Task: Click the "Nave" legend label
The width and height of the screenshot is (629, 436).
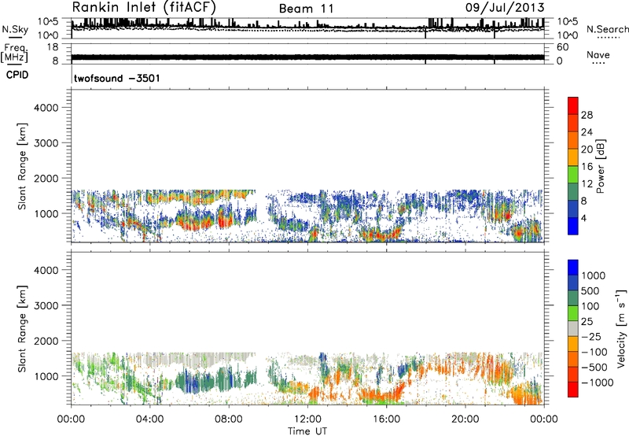Action: (x=598, y=54)
